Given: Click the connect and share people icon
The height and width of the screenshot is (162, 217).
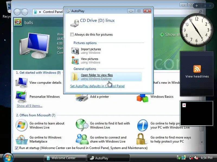Looking at the screenshot, I should click(x=82, y=139).
